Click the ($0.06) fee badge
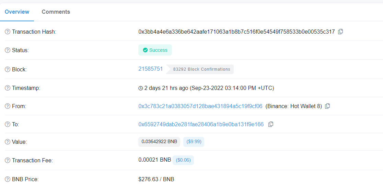Screen dimensions: 383x186 click(x=183, y=160)
